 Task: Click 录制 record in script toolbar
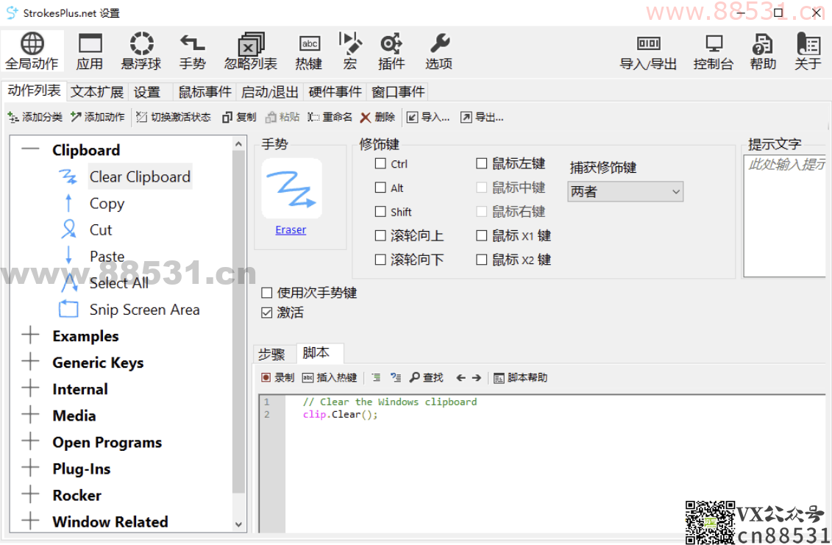coord(278,378)
